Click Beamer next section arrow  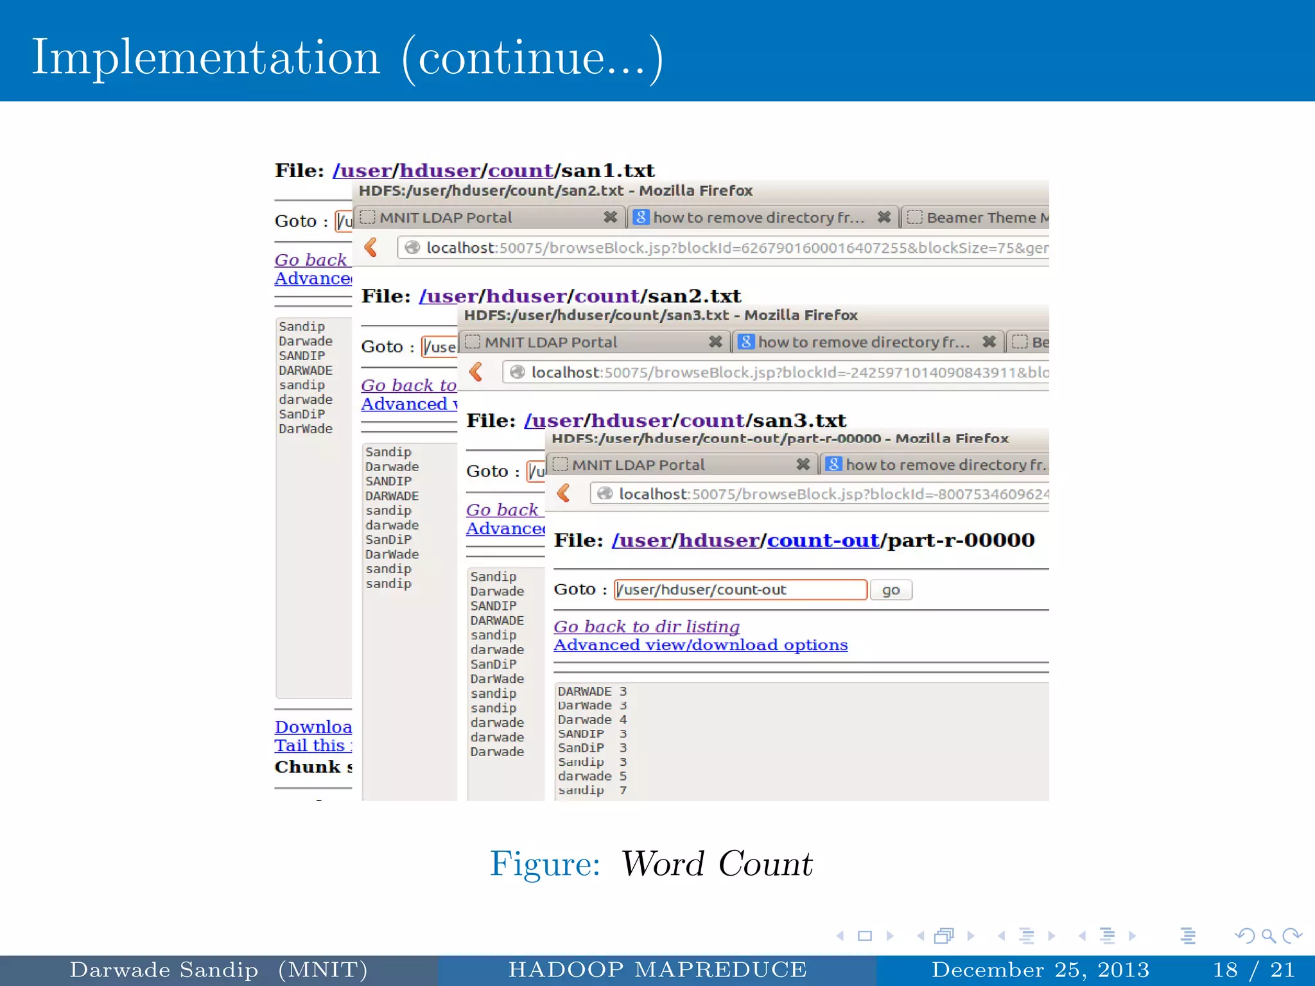(1132, 936)
